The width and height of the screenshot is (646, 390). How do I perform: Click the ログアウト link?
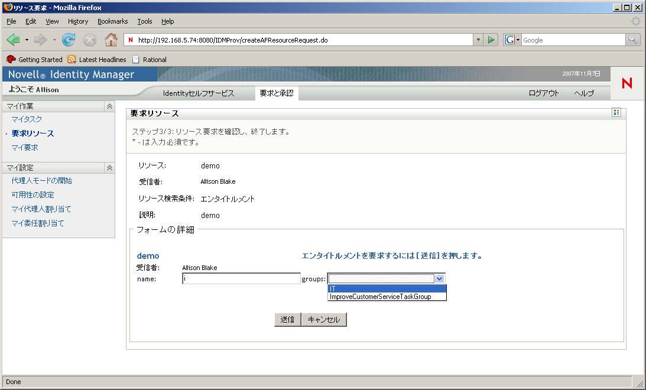pos(543,93)
